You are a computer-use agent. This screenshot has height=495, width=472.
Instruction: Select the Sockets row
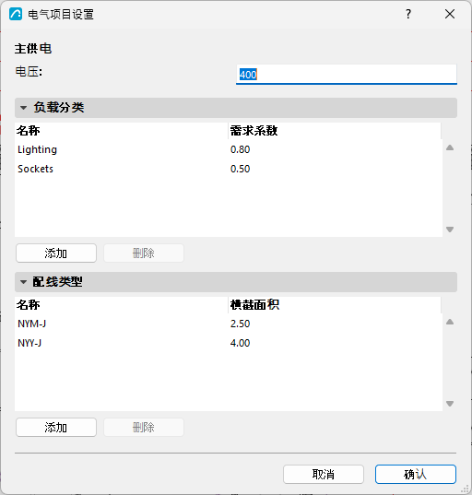tap(229, 169)
